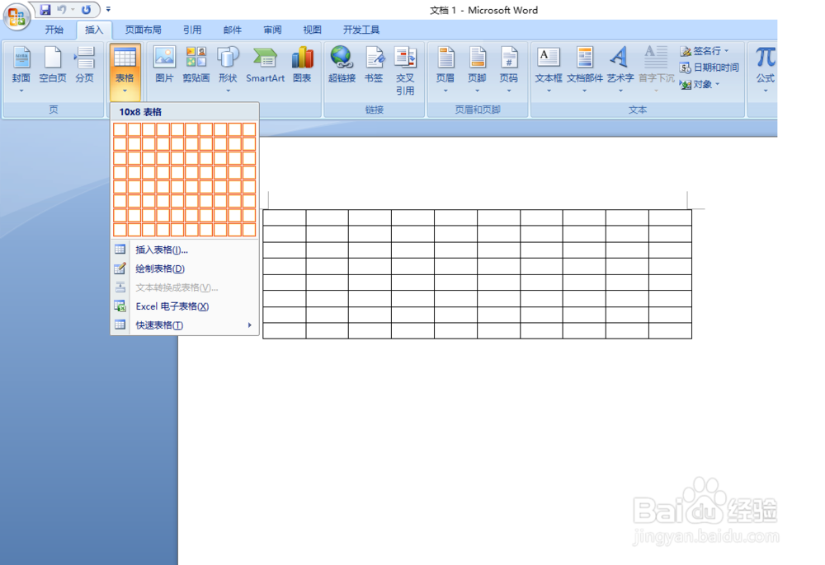Open the header (页眉) gallery
This screenshot has height=565, width=825.
click(x=445, y=69)
